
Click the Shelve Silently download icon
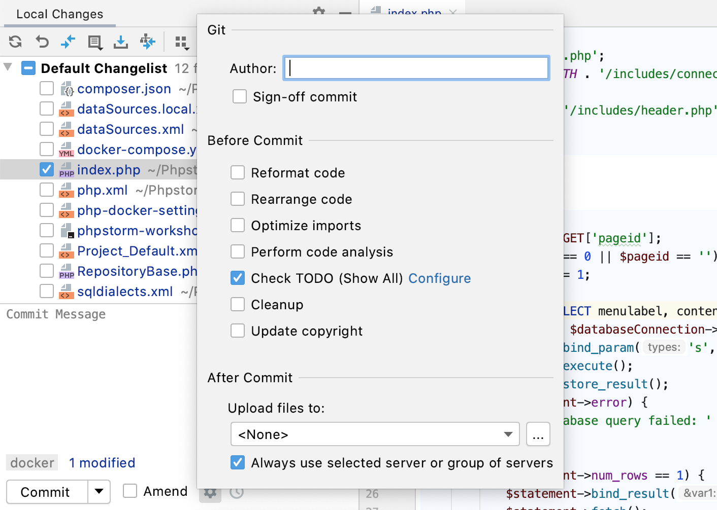[x=121, y=42]
